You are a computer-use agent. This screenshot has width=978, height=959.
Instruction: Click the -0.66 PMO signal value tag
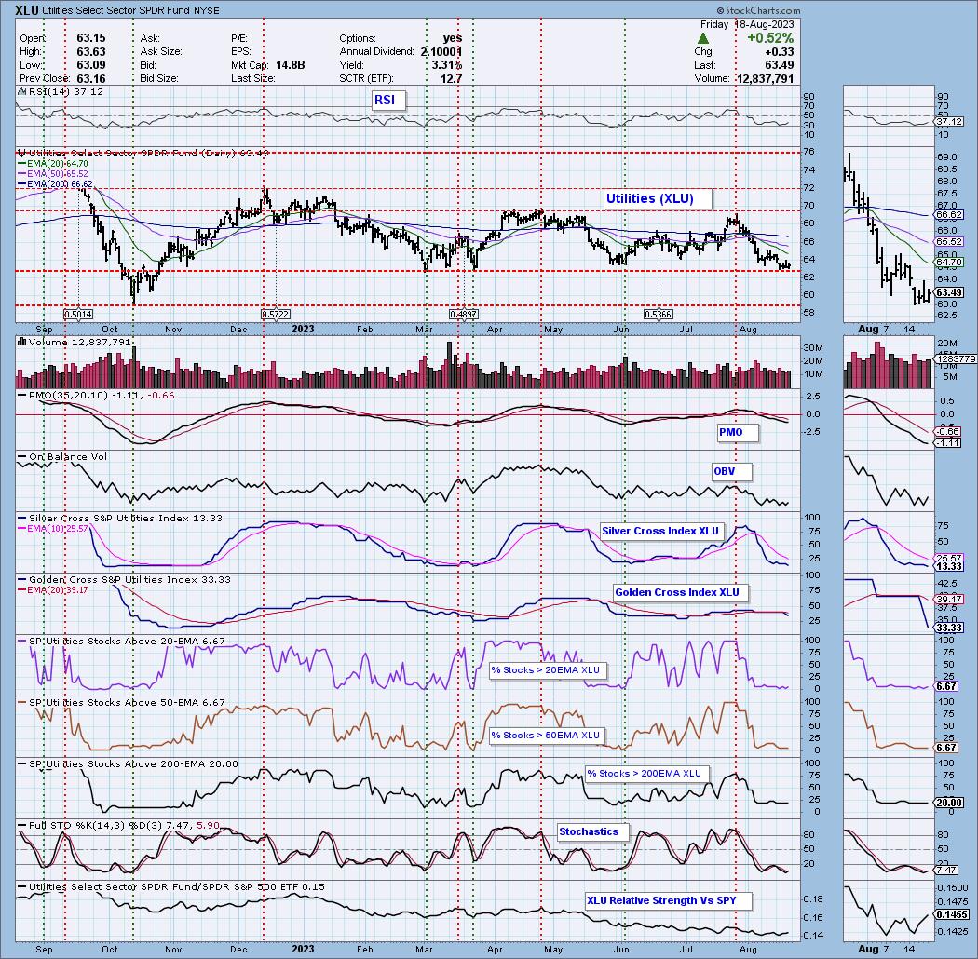[949, 431]
